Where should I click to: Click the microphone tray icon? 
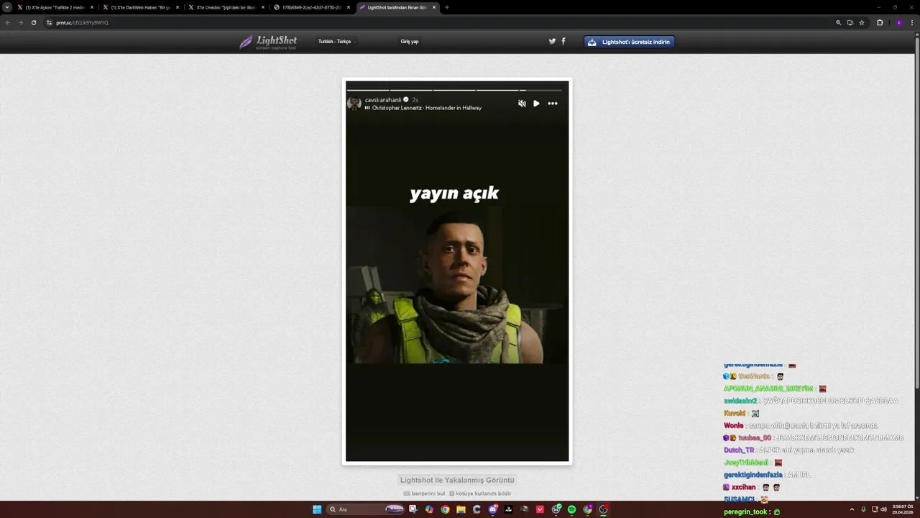(863, 509)
